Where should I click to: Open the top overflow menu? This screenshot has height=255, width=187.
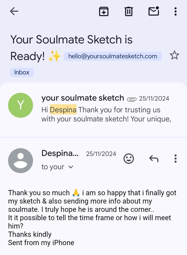click(x=176, y=11)
